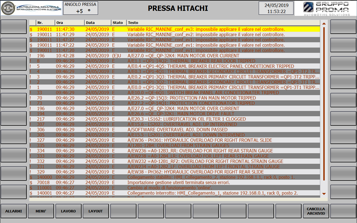Image resolution: width=357 pixels, height=223 pixels.
Task: Click the vertical scrollbar track of the alarm list
Action: pos(324,103)
